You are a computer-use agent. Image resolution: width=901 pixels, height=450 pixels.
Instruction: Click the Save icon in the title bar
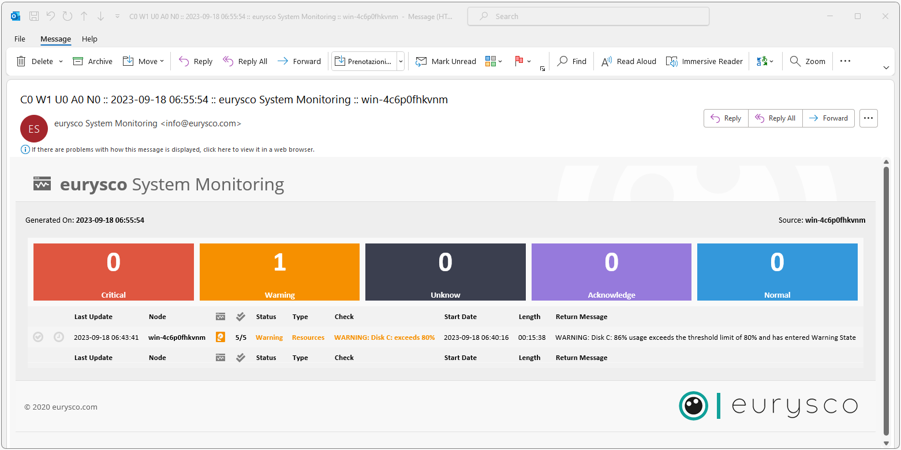tap(34, 16)
